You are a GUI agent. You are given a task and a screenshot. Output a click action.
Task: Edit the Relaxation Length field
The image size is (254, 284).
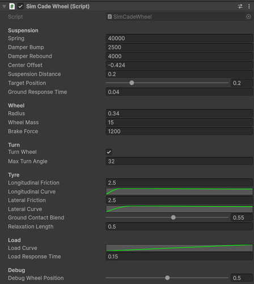click(179, 227)
